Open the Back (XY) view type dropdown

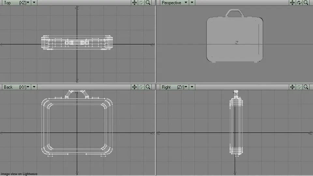(x=16, y=87)
